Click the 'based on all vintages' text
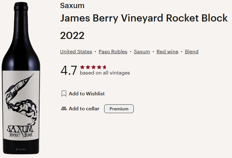 [105, 73]
